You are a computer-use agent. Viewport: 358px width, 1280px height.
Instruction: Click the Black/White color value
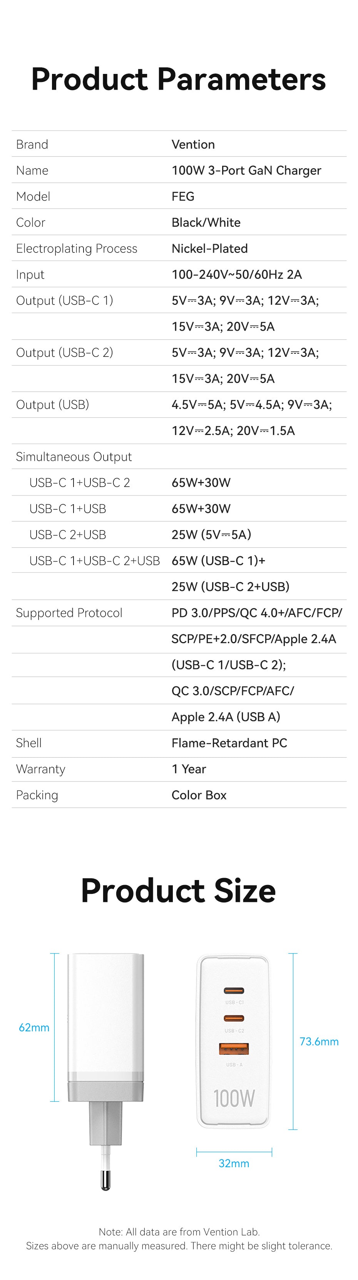tap(206, 223)
